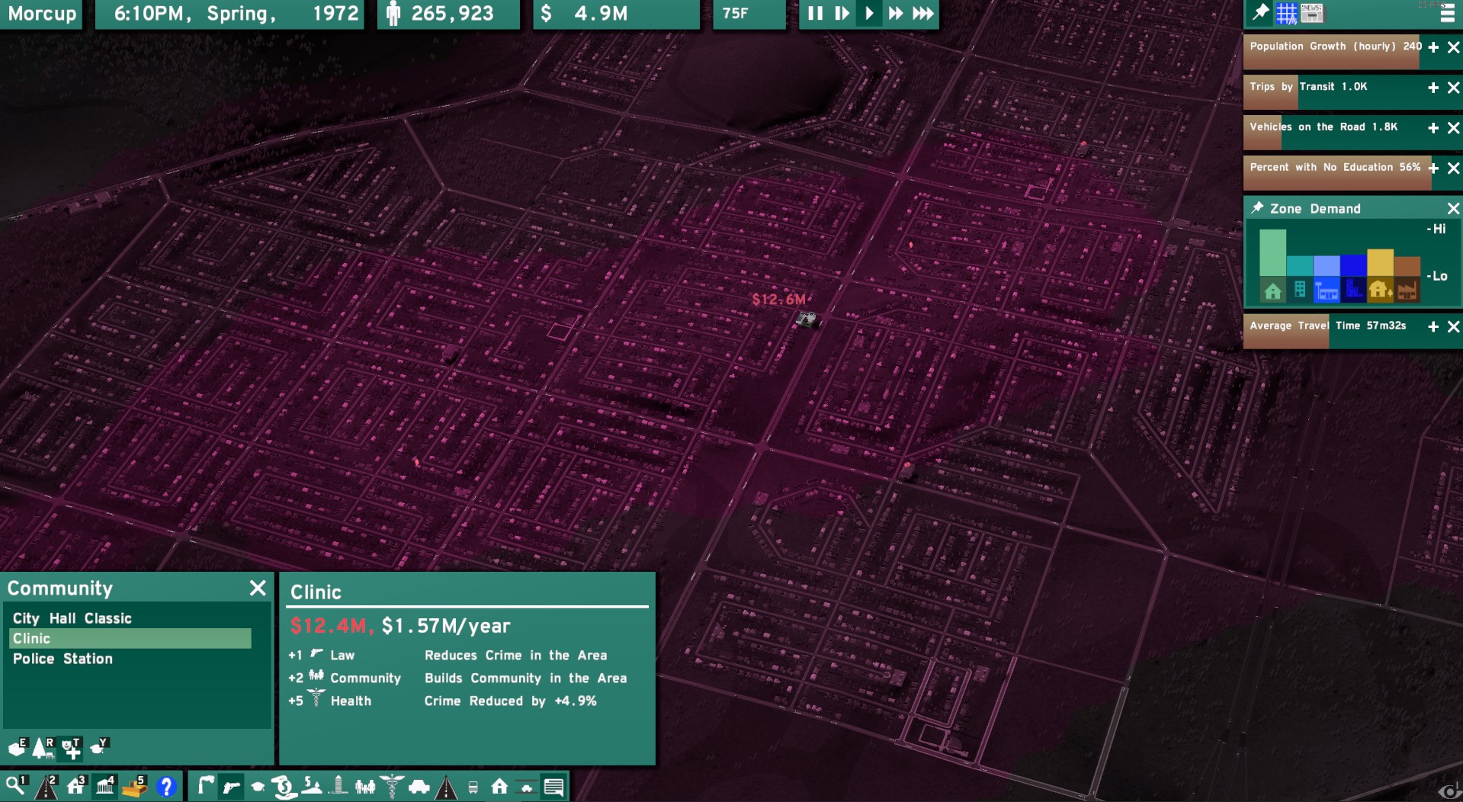
Task: Show the Traffic congestion lanes overlay
Action: click(x=526, y=787)
